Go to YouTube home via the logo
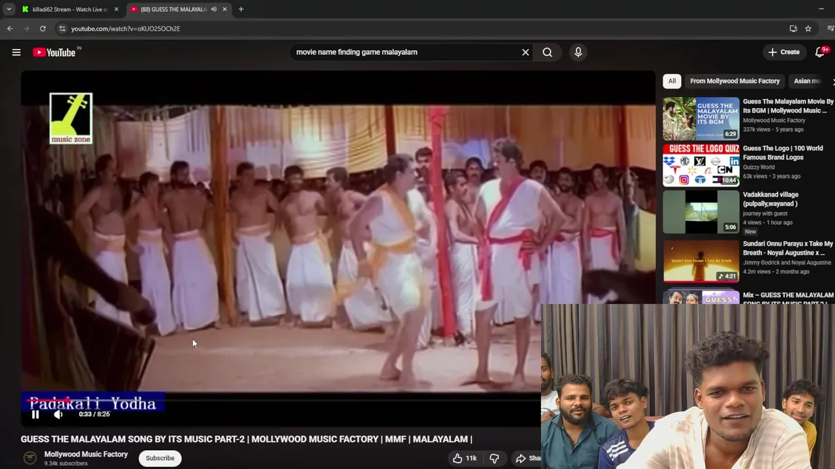The image size is (835, 469). (54, 52)
